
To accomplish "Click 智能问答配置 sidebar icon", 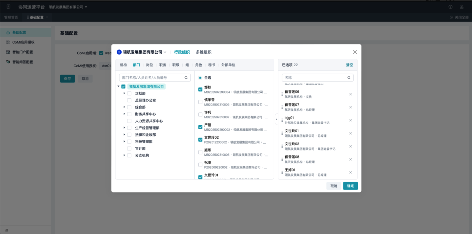I will [x=8, y=62].
